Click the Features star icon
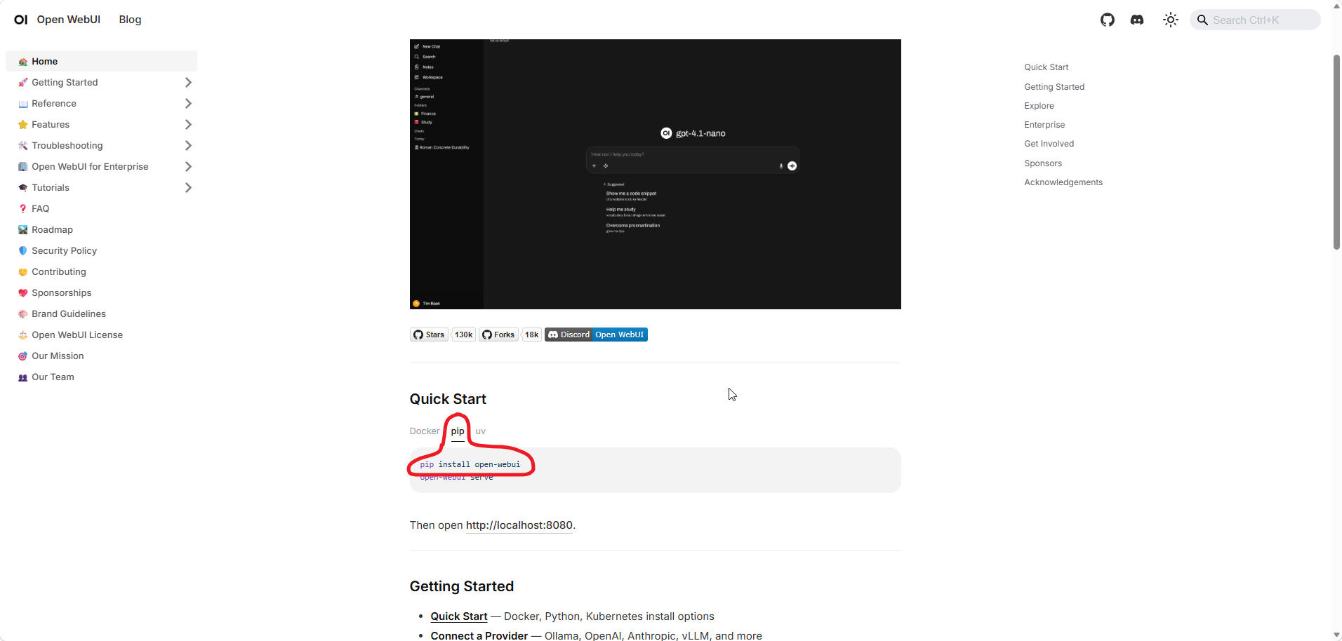This screenshot has width=1342, height=641. point(23,125)
